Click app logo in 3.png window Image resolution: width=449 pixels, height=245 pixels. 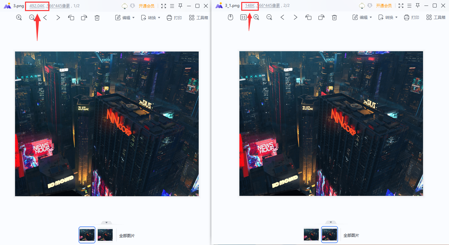point(7,6)
